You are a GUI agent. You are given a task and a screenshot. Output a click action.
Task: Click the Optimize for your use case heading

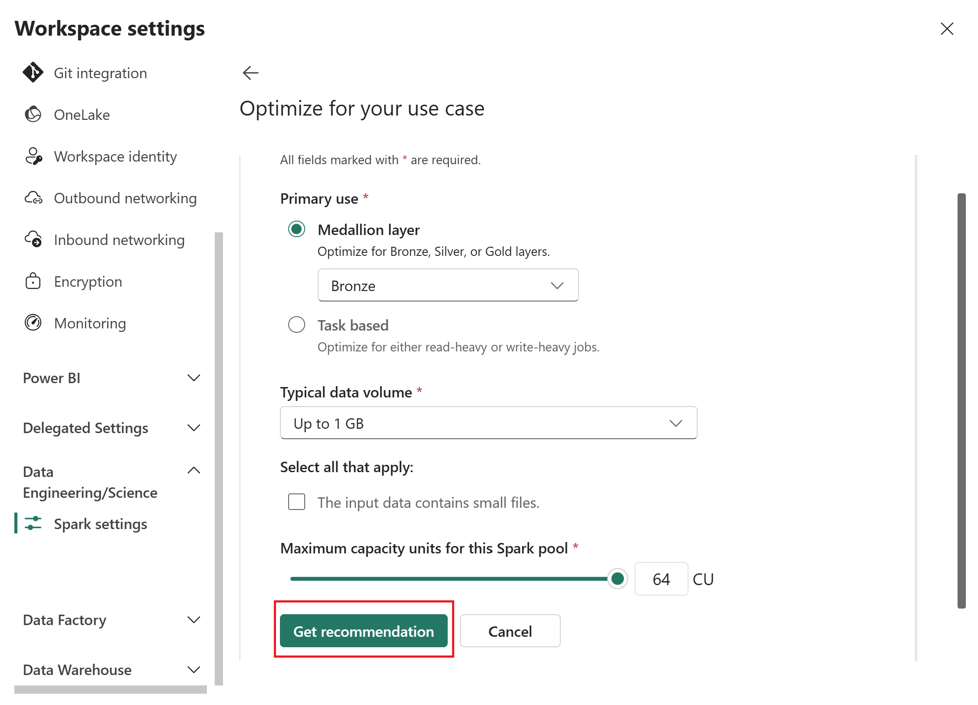pyautogui.click(x=362, y=108)
